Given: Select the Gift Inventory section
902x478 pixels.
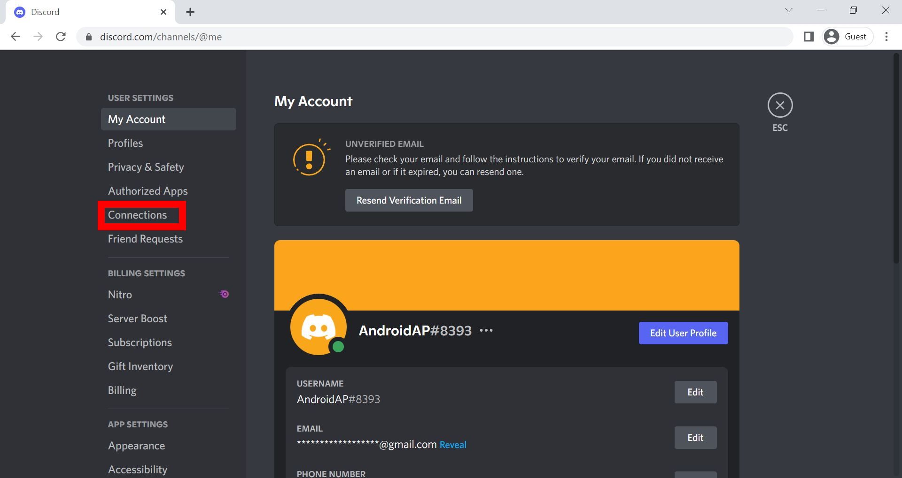Looking at the screenshot, I should [x=140, y=366].
